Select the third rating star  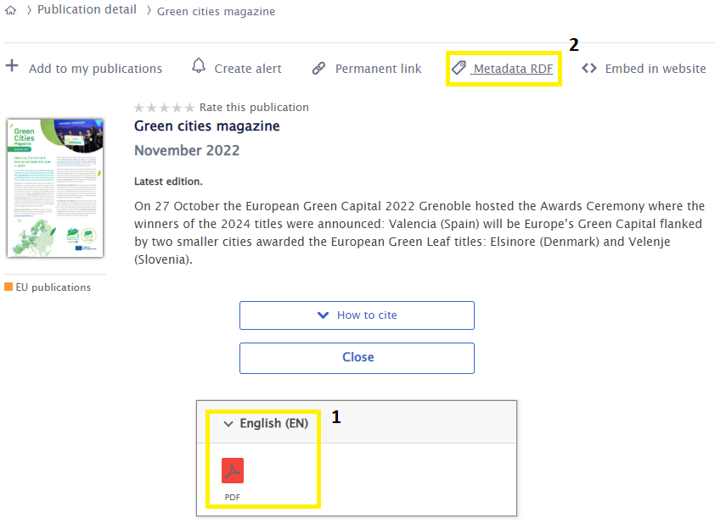(165, 108)
